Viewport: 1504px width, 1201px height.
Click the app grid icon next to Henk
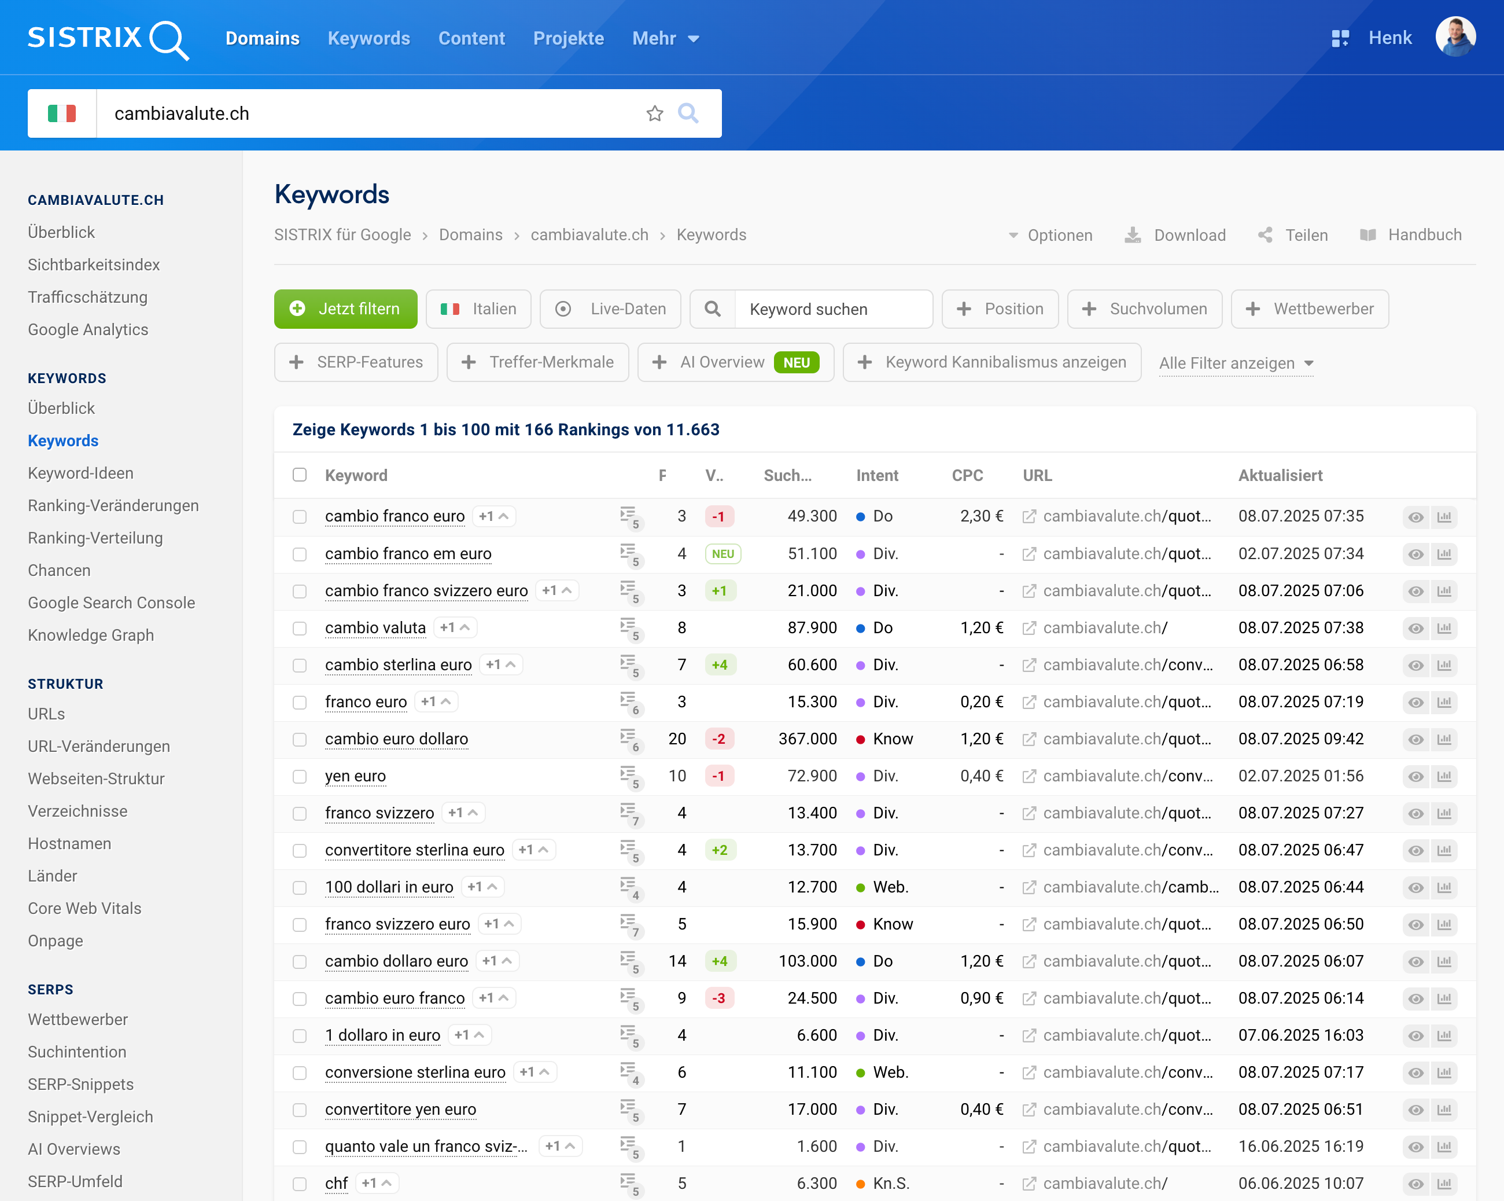click(x=1341, y=38)
